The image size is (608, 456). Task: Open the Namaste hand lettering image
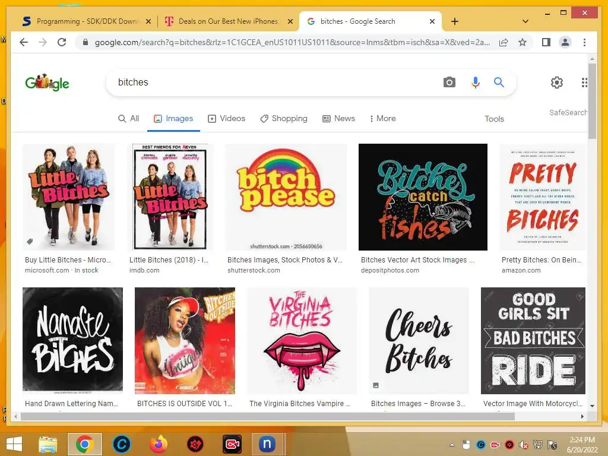[72, 340]
